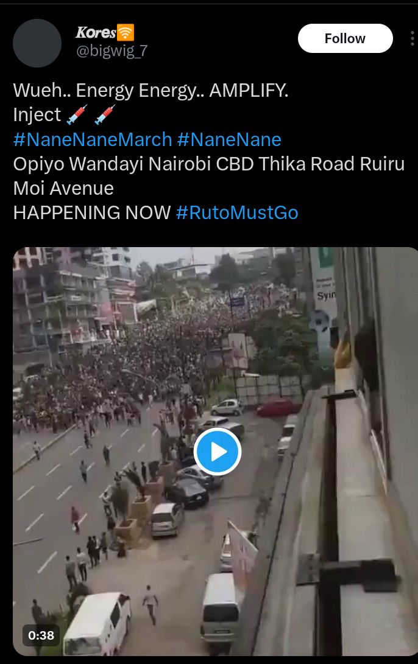This screenshot has width=418, height=664.
Task: Follow the @bigwig_7 account
Action: (x=345, y=38)
